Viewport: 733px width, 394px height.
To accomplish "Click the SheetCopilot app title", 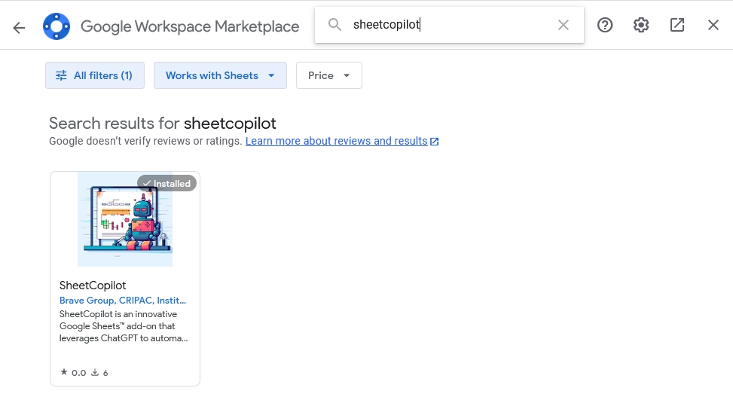I will coord(93,286).
